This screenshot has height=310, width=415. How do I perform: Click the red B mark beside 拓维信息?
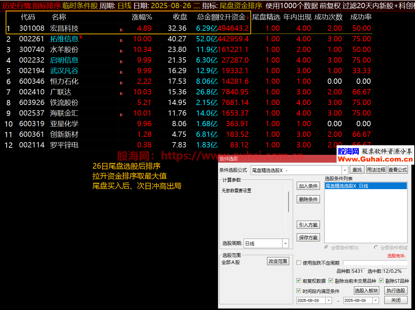(81, 37)
